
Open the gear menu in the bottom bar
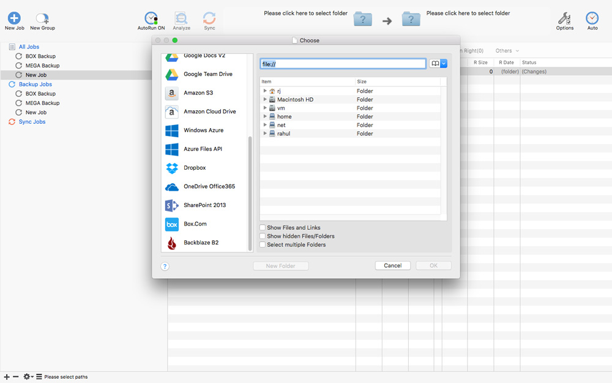(x=28, y=377)
